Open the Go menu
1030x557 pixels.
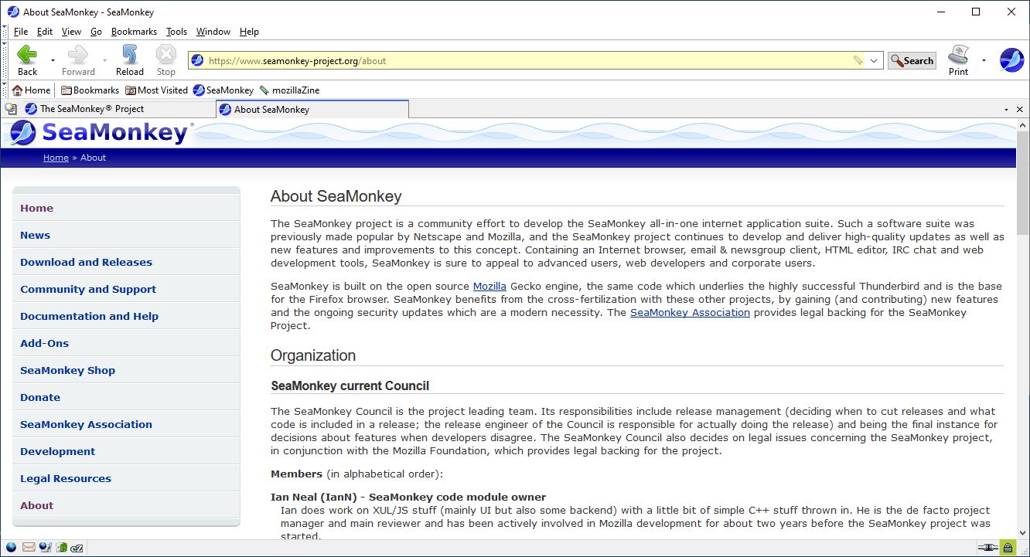pyautogui.click(x=96, y=32)
